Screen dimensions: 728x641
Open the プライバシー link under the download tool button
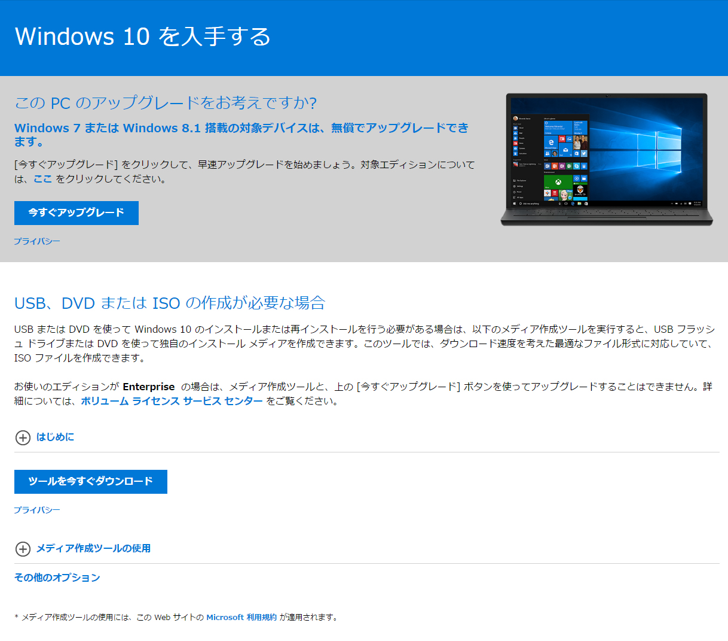click(37, 510)
